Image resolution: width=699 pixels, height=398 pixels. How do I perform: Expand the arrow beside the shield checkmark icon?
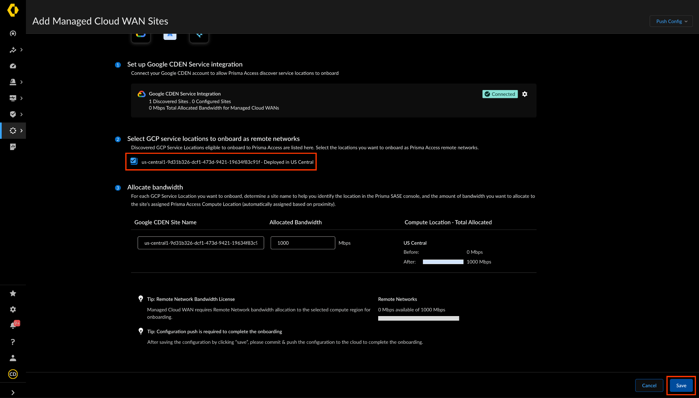point(22,114)
